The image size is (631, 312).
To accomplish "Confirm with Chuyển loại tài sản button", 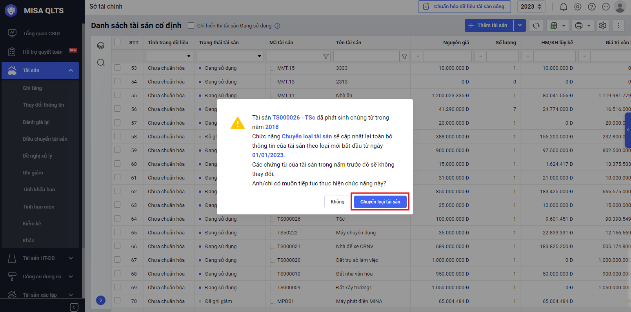I will click(x=380, y=201).
